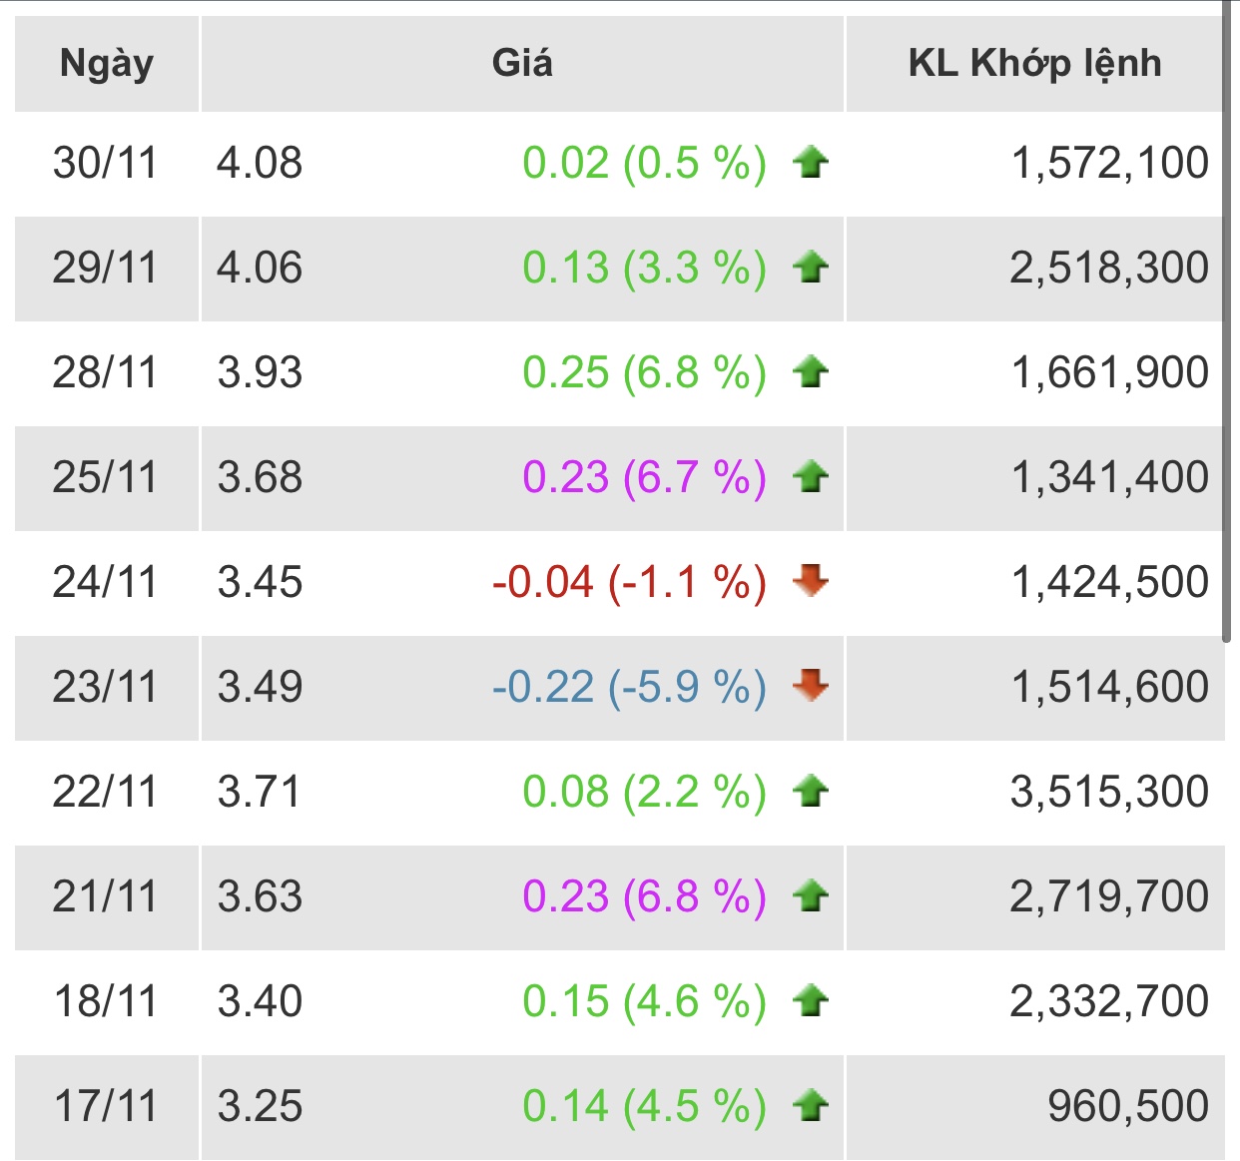Click the green up arrow for 22/11
1240x1161 pixels.
811,792
